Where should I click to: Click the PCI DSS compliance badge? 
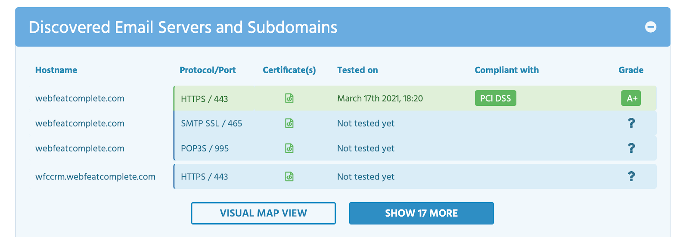(495, 98)
